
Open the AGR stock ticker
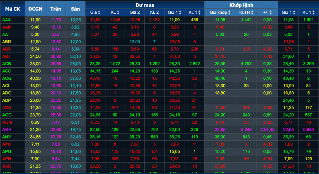6,130
